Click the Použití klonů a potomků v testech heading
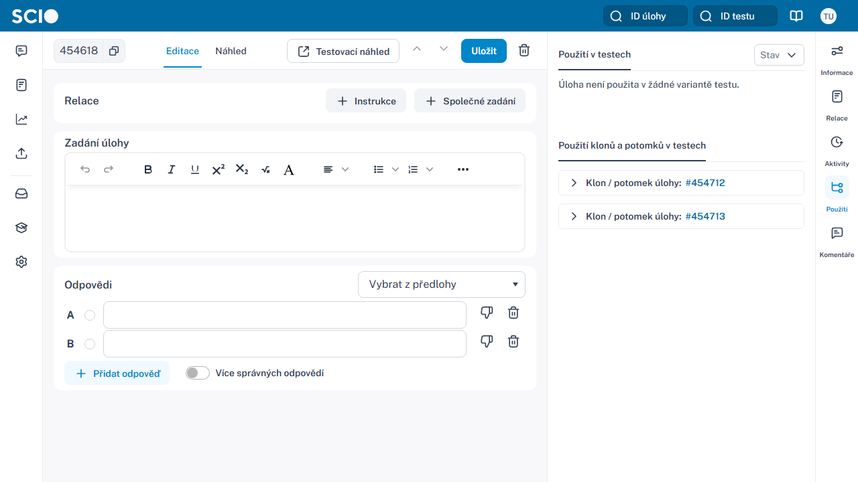Screen dimensions: 858x482 [x=632, y=145]
